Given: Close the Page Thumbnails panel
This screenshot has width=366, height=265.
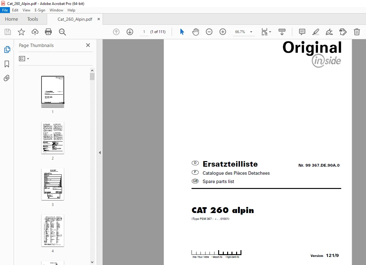Looking at the screenshot, I should coord(88,45).
